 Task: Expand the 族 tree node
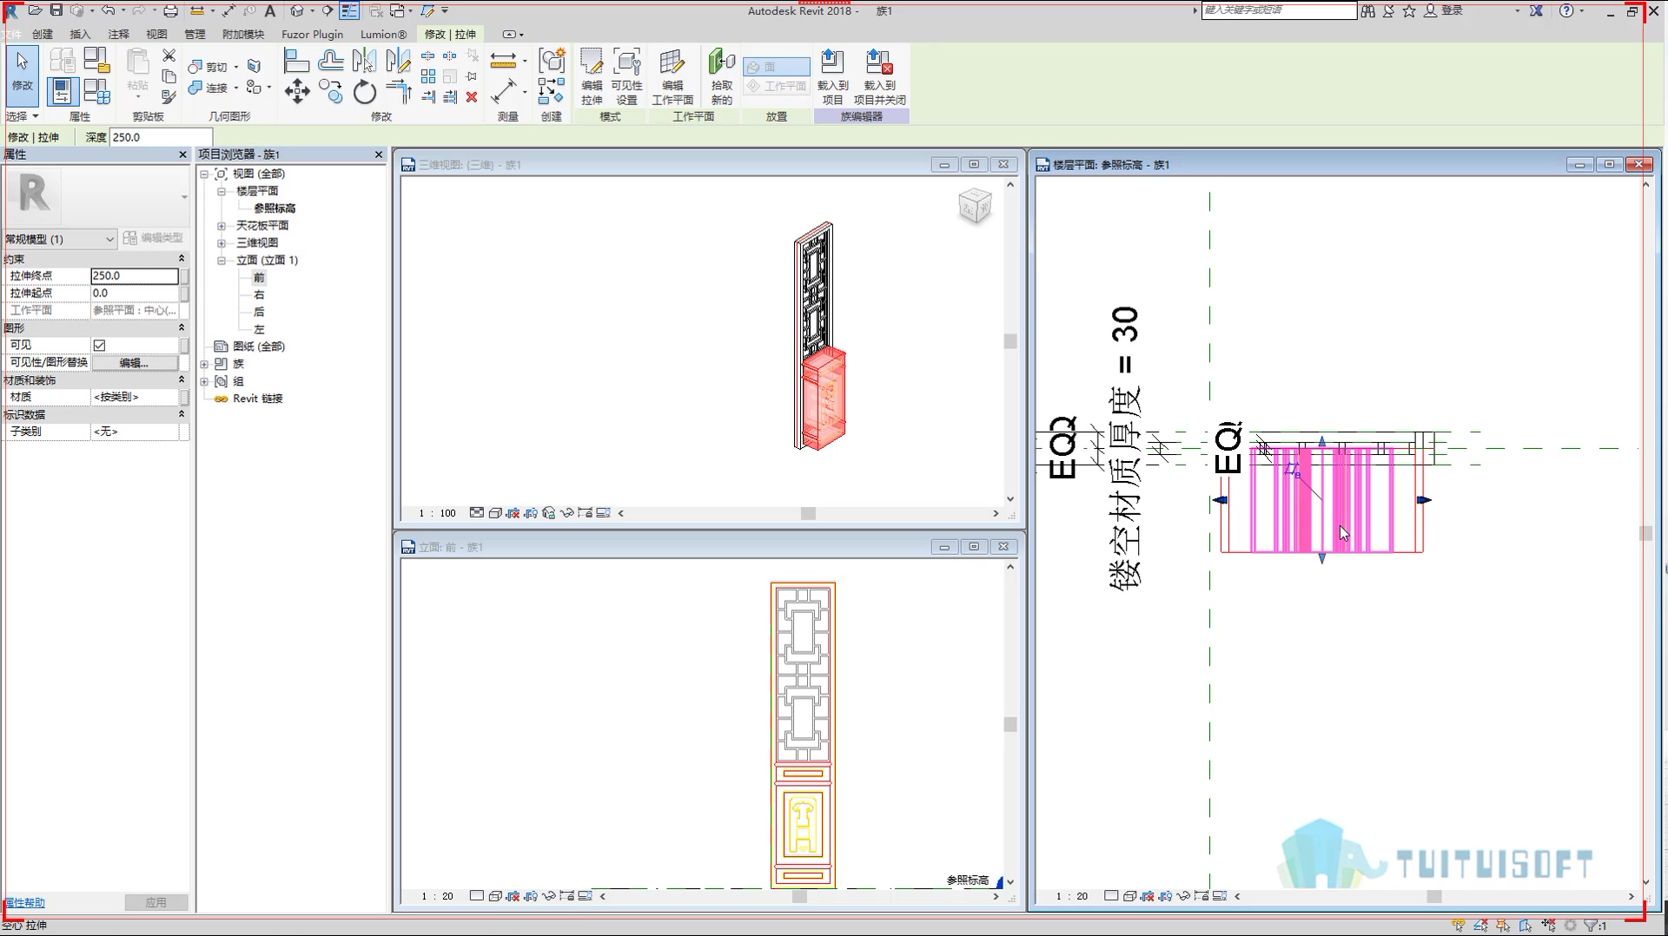coord(205,364)
